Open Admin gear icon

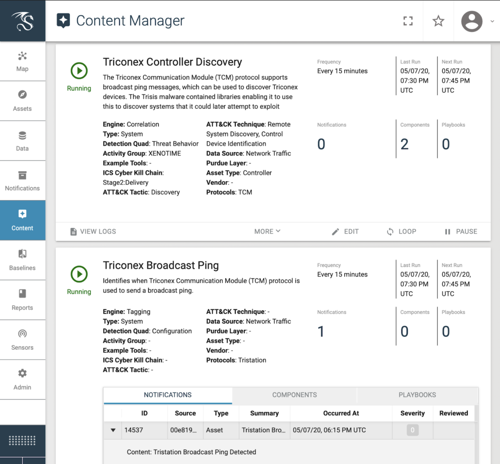click(22, 373)
